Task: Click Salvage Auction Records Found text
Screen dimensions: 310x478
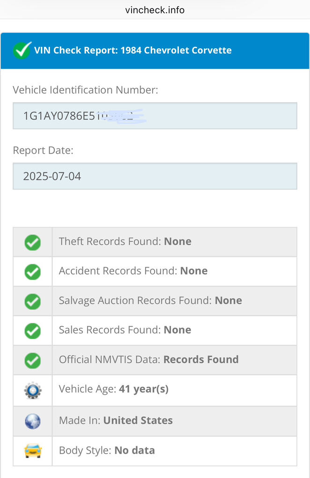Action: [x=150, y=300]
